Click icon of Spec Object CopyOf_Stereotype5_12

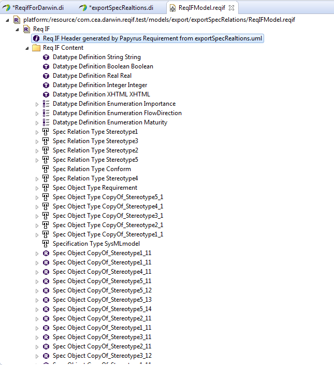coord(46,290)
